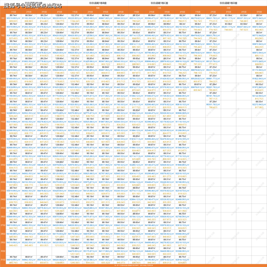The width and height of the screenshot is (267, 267).
Task: Click the 3层 row label on left edge
Action: [x=3, y=18]
